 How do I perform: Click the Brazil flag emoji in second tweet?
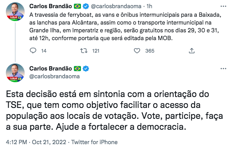tap(77, 69)
